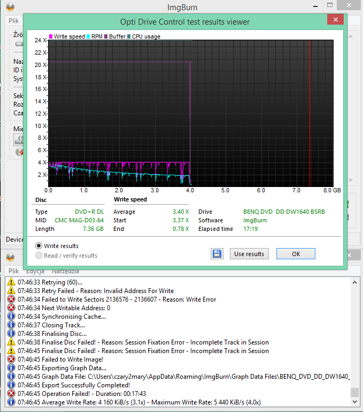Maximize the ImgBurn main window

coord(330,5)
